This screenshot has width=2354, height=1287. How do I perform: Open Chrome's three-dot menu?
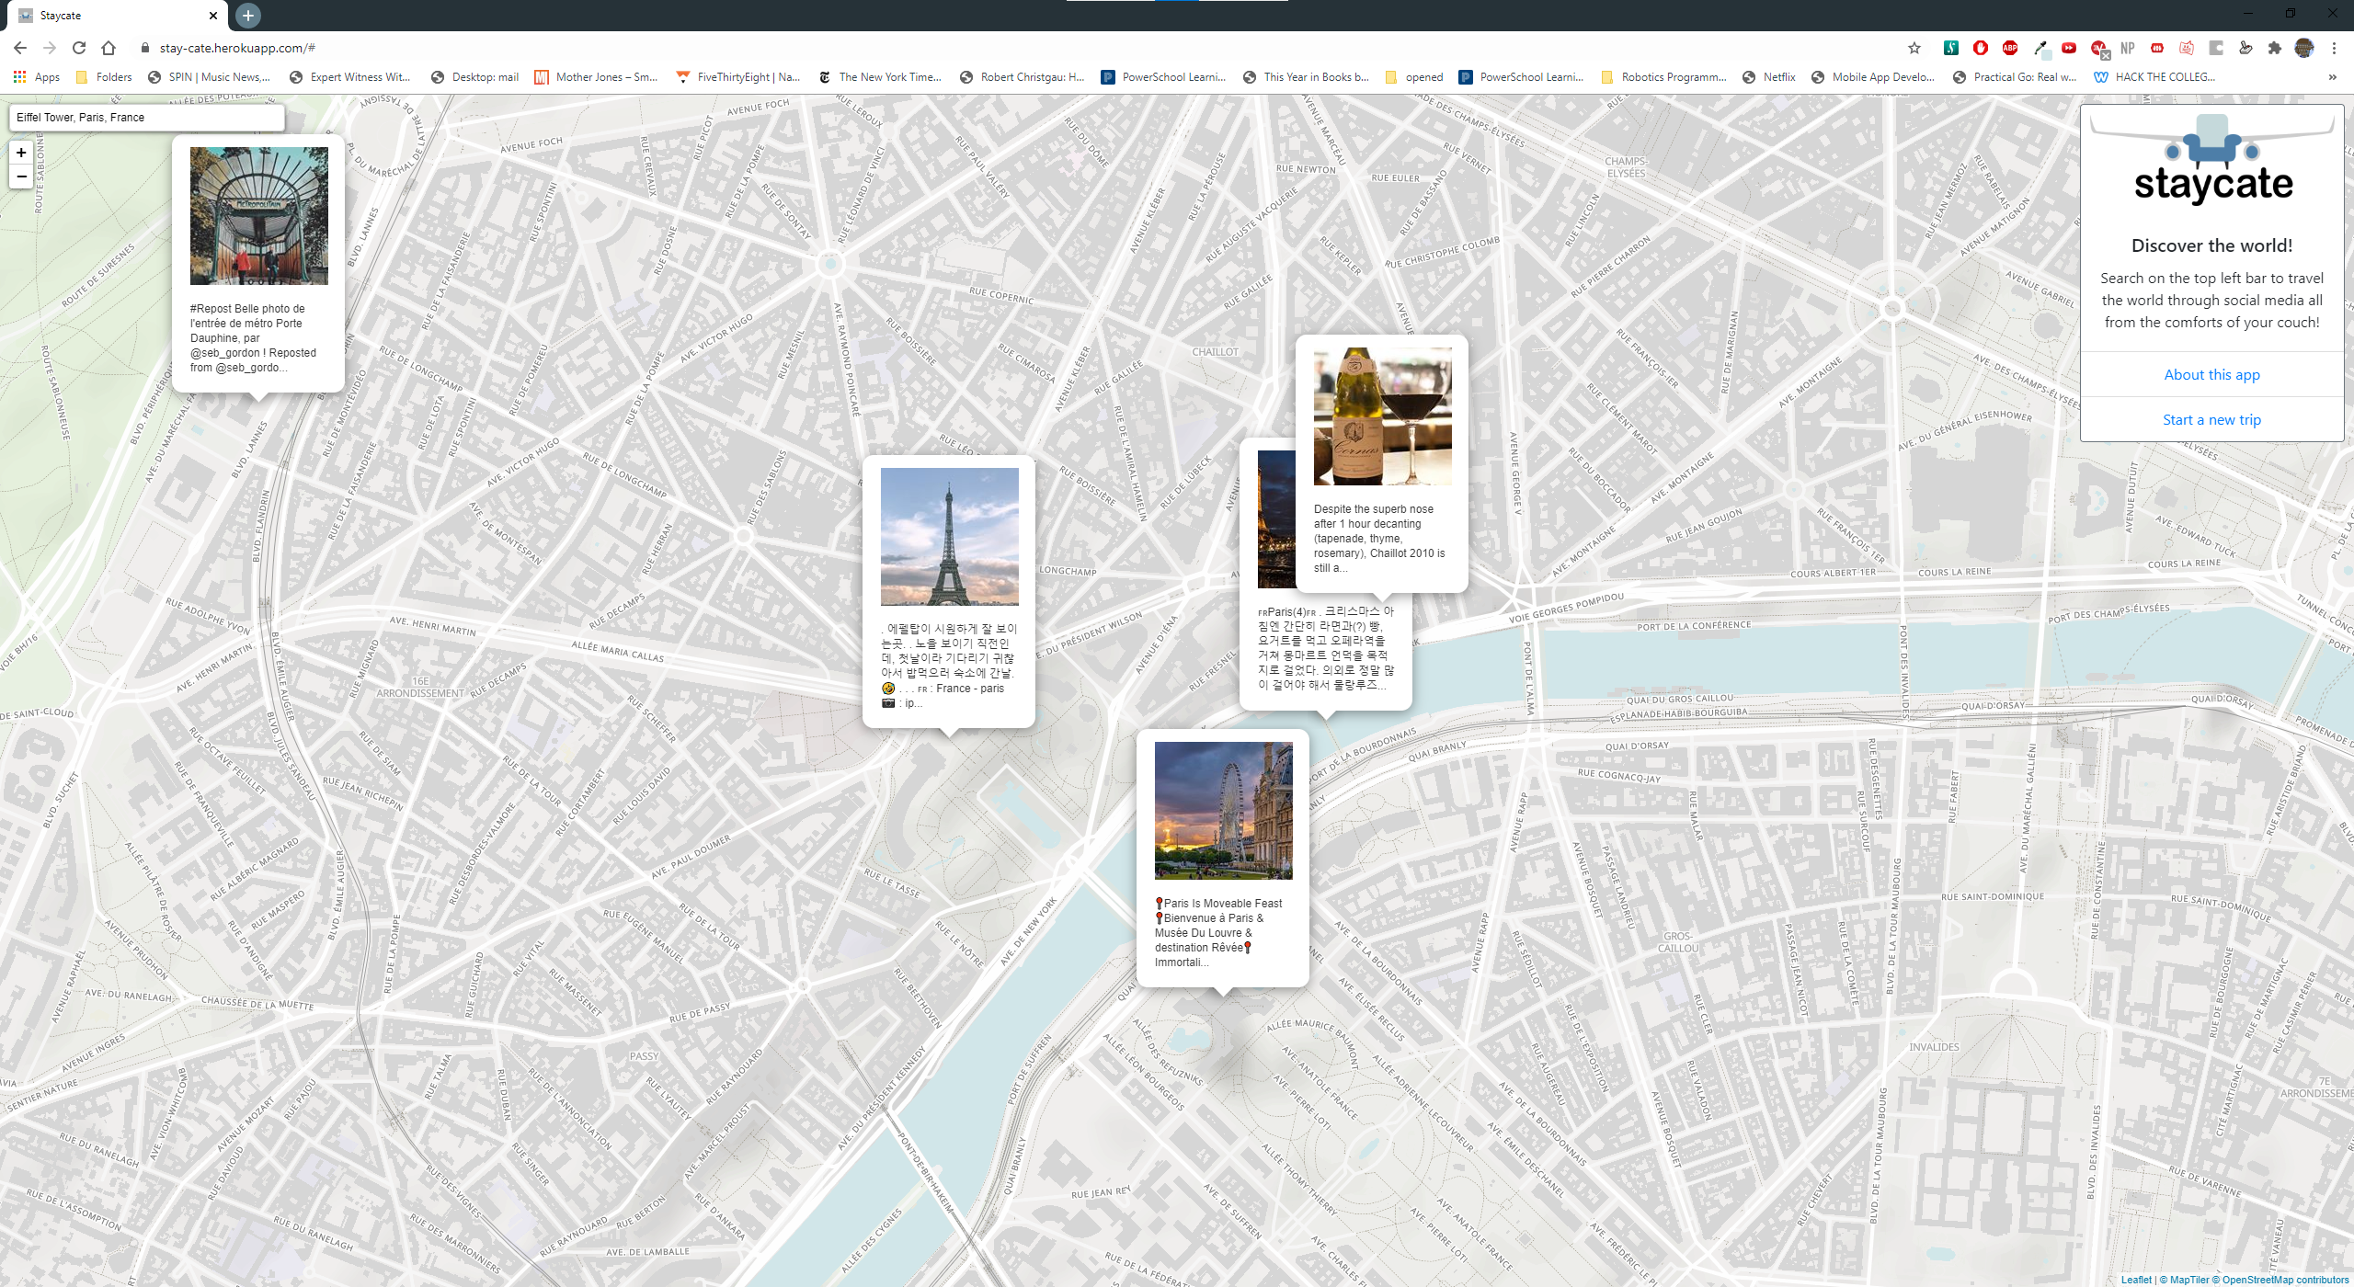click(x=2334, y=48)
